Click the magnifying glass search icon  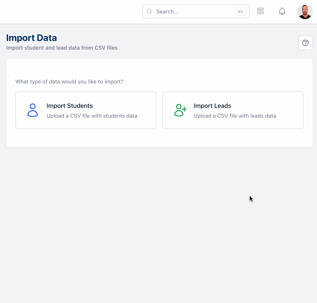tap(149, 11)
